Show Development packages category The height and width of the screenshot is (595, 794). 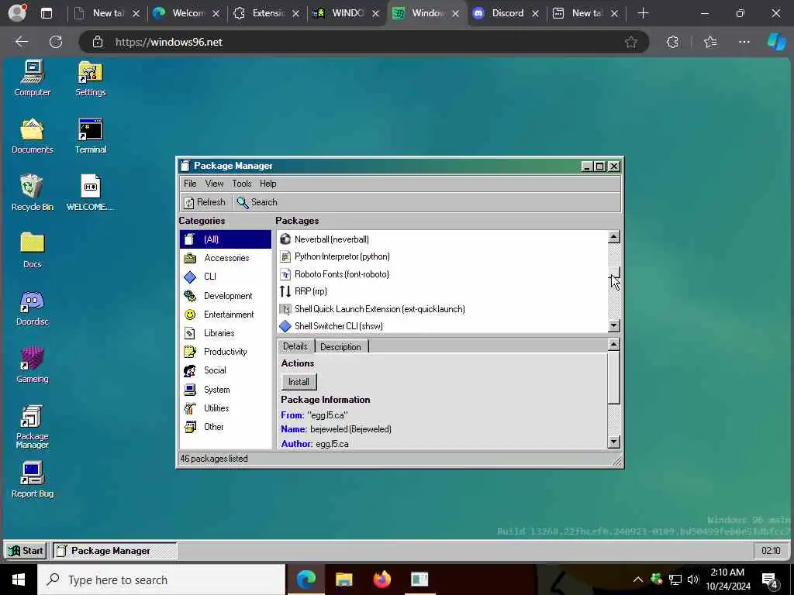[x=226, y=295]
